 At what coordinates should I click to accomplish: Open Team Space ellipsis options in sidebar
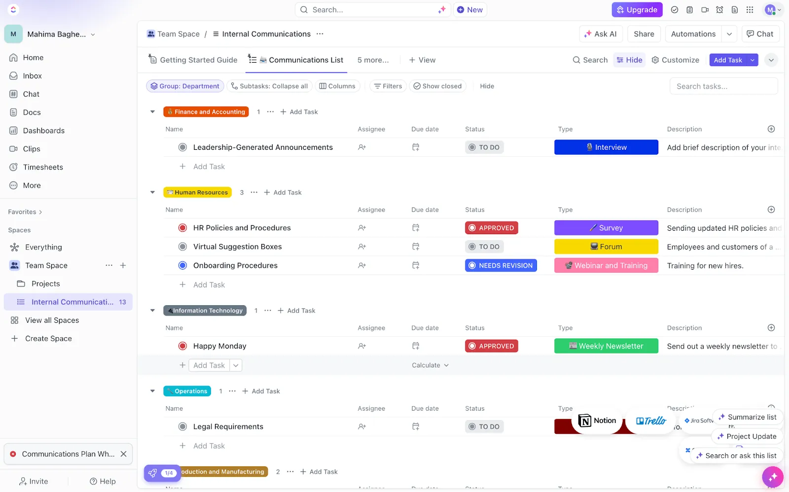(x=109, y=265)
